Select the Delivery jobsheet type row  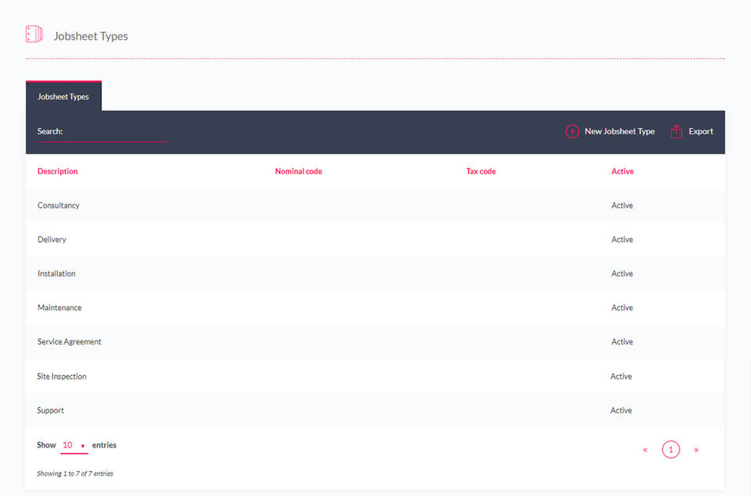[x=52, y=240]
